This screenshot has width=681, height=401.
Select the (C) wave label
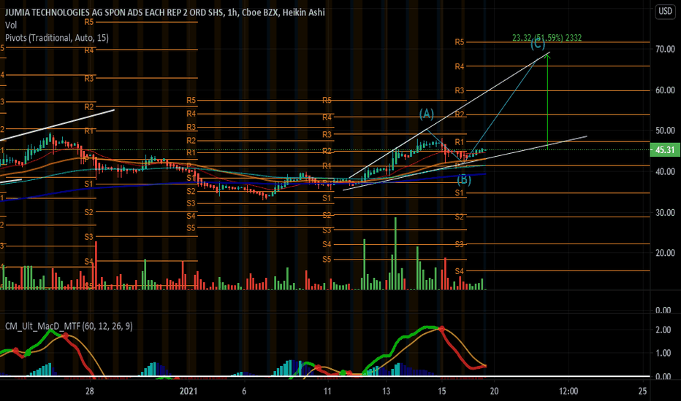[538, 44]
